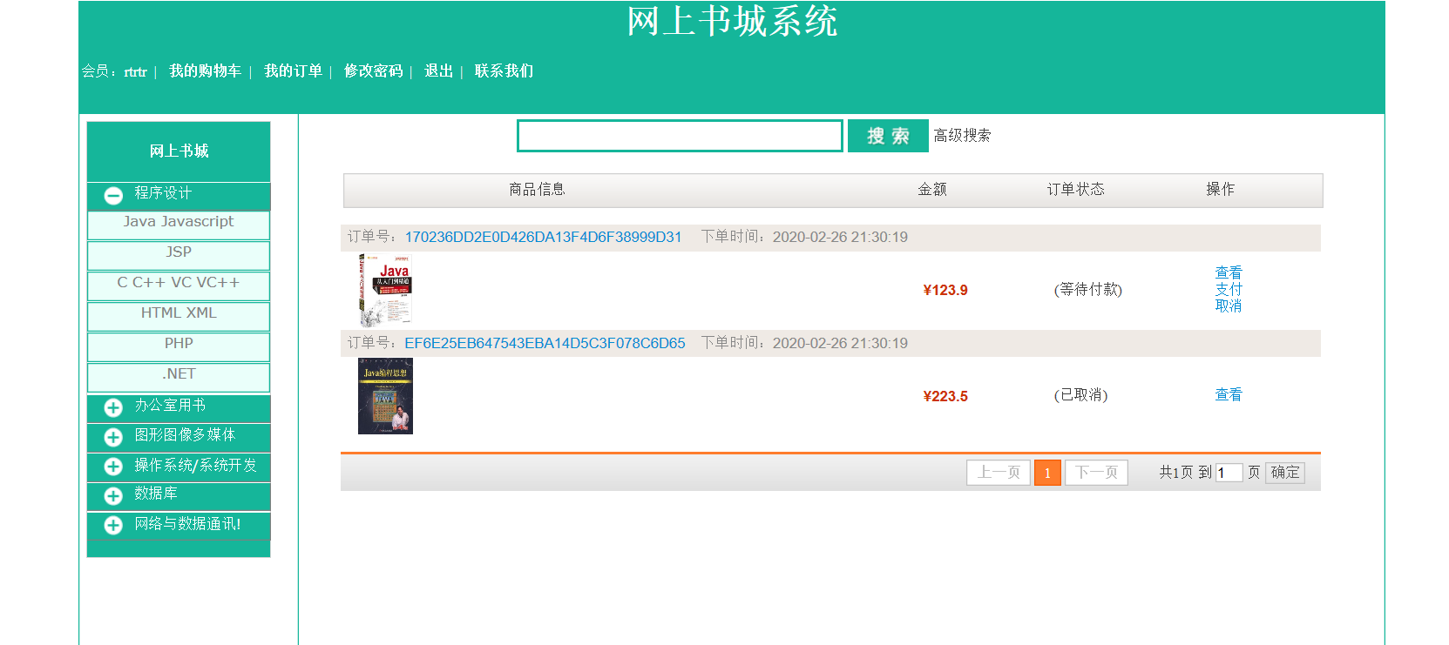Click the 数据库 category label
This screenshot has width=1449, height=645.
[156, 494]
